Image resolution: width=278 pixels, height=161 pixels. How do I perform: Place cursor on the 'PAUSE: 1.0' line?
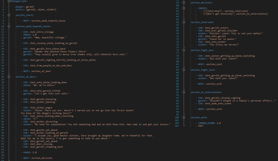[x=30, y=35]
